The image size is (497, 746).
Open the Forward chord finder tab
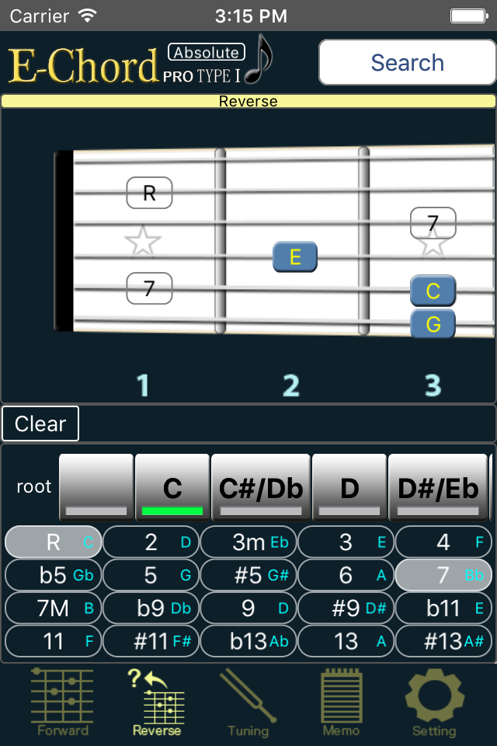tap(62, 702)
